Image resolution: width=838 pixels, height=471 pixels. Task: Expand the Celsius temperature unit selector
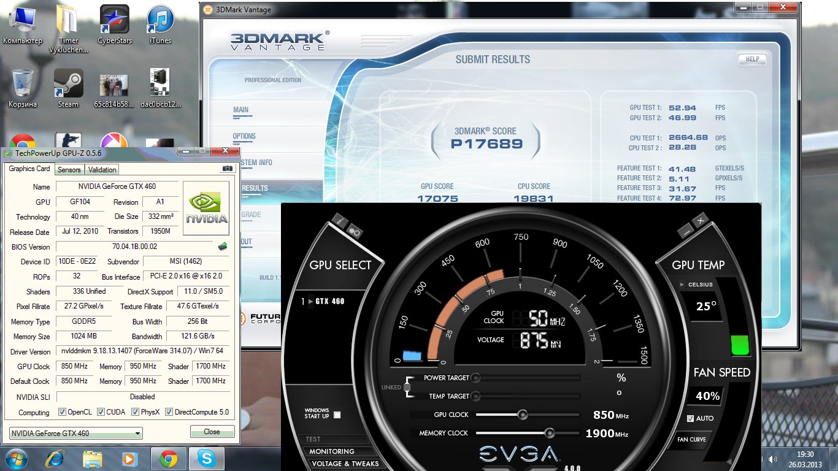click(x=682, y=285)
